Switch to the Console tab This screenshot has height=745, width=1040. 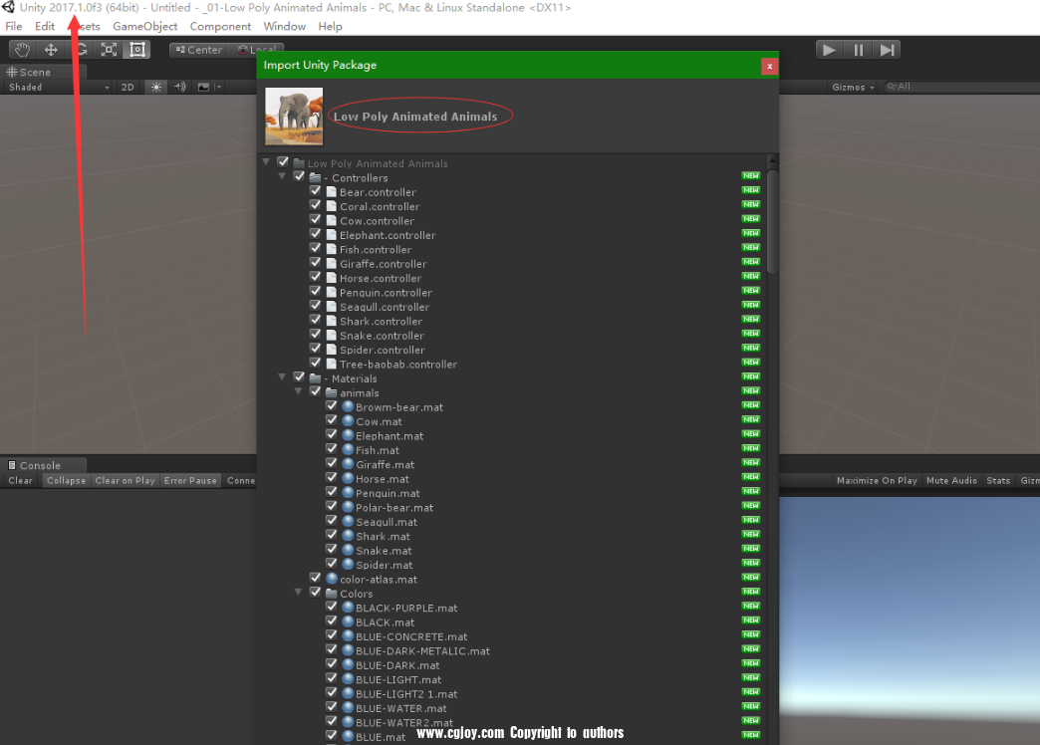click(40, 465)
